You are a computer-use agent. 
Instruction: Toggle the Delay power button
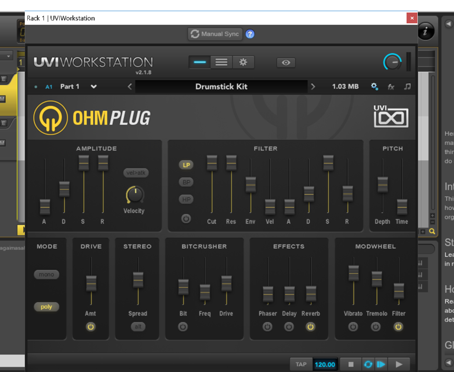point(289,327)
